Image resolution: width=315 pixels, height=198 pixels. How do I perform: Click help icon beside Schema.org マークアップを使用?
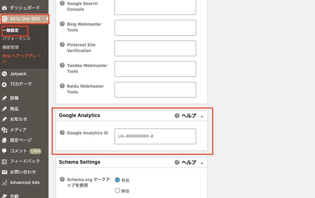[x=62, y=179]
